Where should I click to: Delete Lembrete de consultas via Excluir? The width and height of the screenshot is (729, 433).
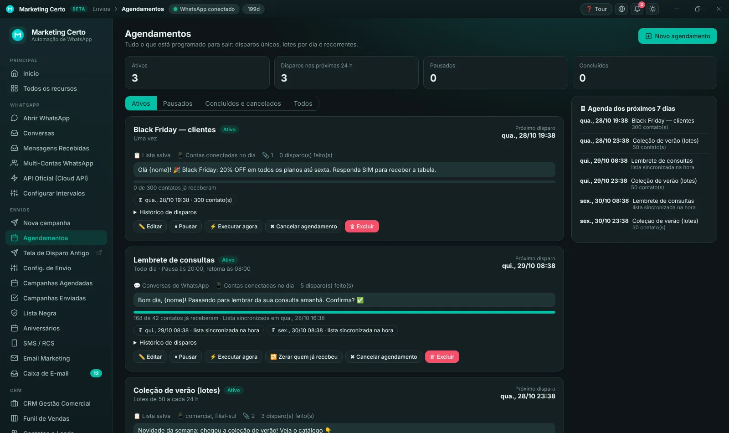click(x=442, y=357)
